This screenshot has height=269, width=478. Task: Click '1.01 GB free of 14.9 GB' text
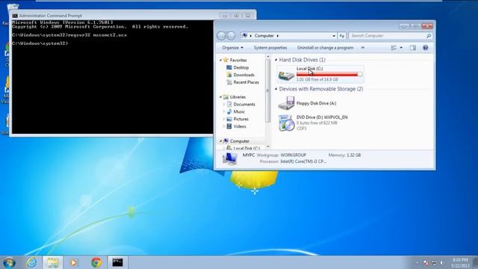click(x=317, y=79)
